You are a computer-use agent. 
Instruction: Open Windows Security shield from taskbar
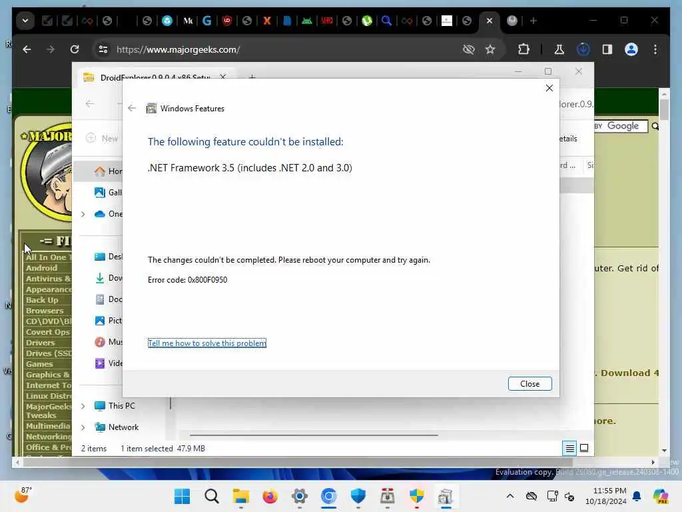[358, 496]
